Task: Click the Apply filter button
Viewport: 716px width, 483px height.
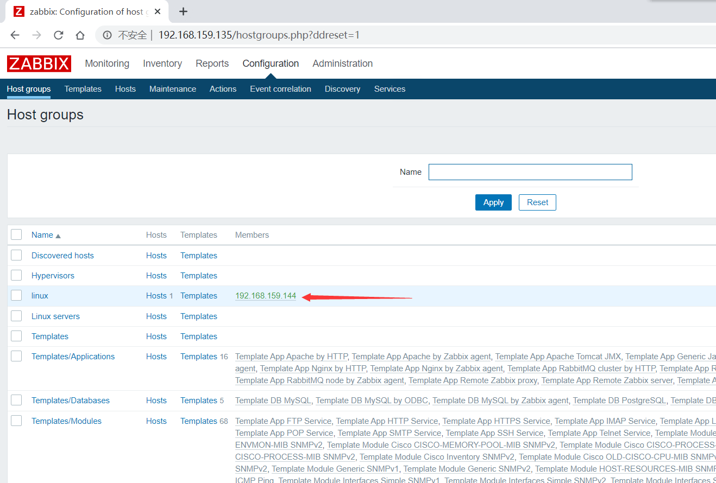Action: pos(493,202)
